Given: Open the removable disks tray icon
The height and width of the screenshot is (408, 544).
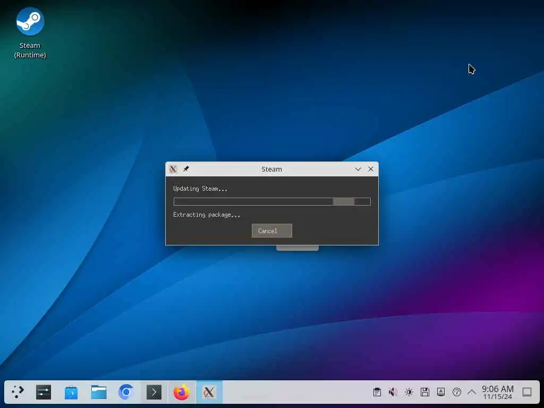Looking at the screenshot, I should (x=424, y=392).
